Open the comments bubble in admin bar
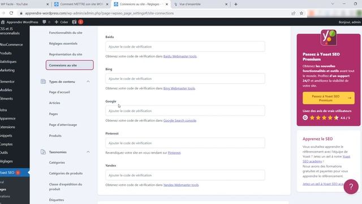The height and width of the screenshot is (204, 362). pos(44,22)
